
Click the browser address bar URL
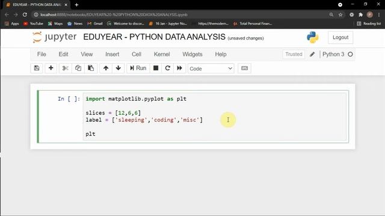(x=114, y=14)
